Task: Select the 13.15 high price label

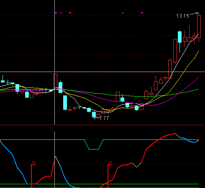Action: pyautogui.click(x=182, y=16)
